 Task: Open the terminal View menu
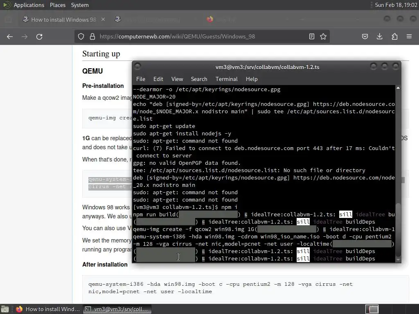click(x=177, y=79)
